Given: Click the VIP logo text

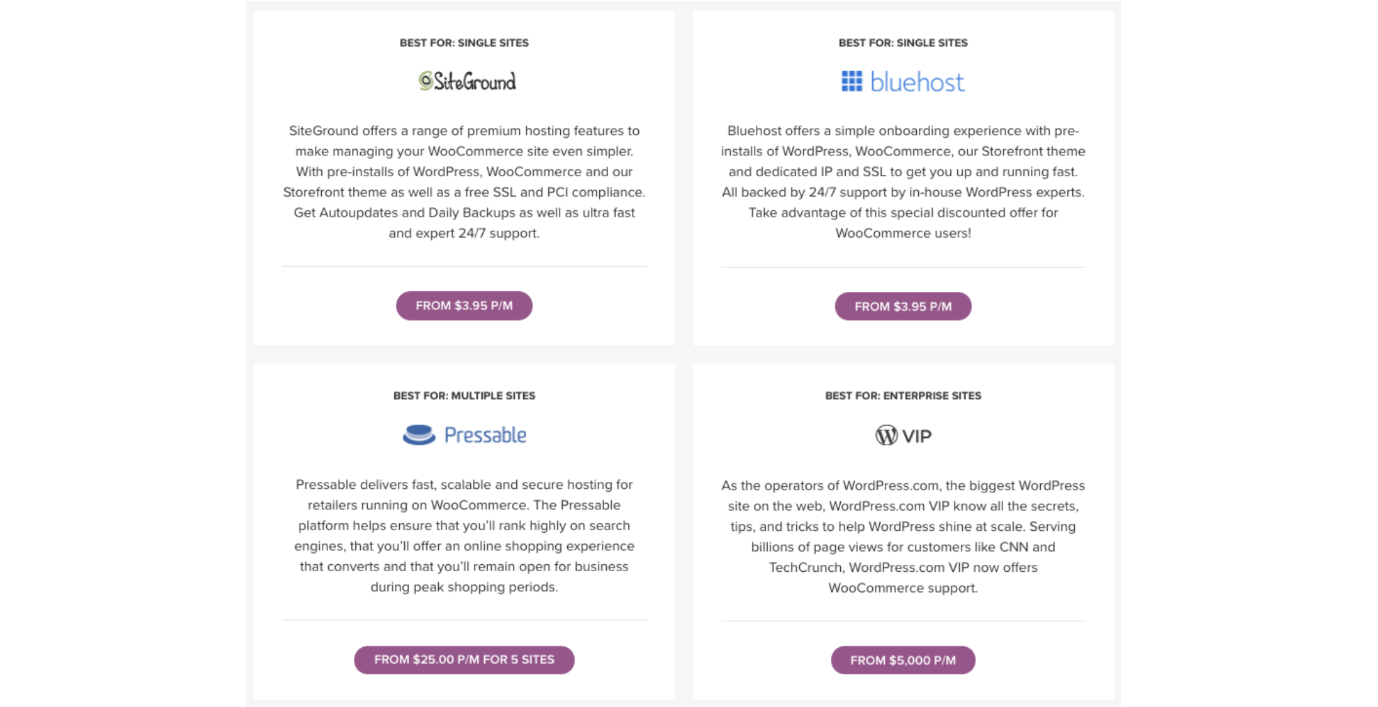Looking at the screenshot, I should 917,436.
